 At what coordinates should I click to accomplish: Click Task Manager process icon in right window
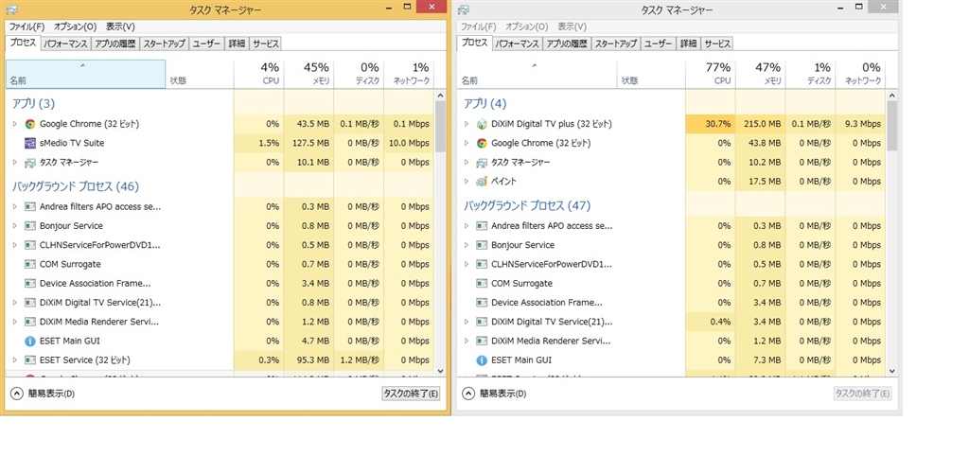coord(482,162)
